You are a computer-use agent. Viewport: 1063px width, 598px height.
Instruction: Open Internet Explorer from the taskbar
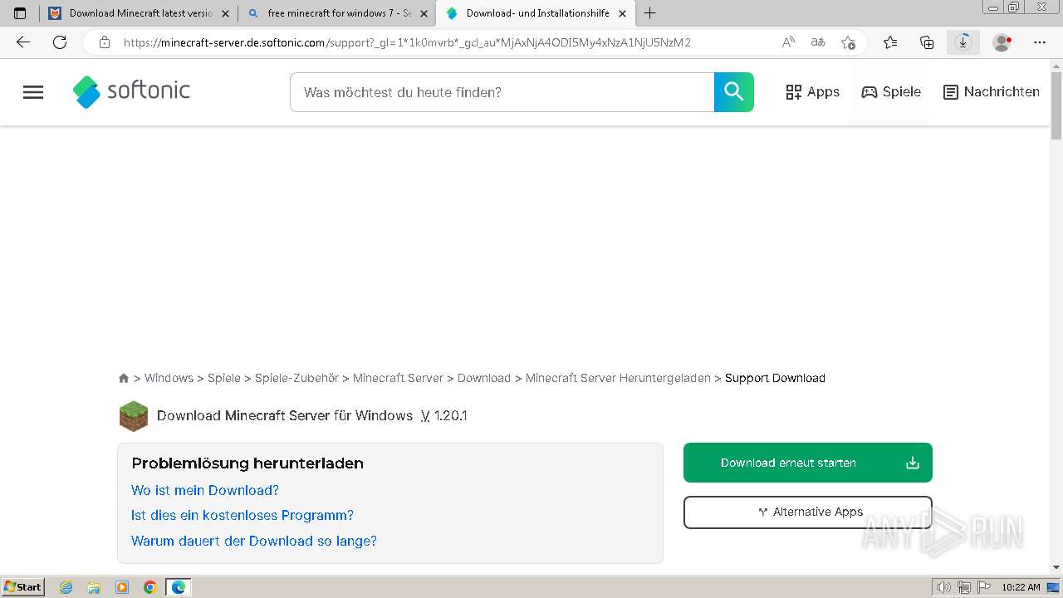66,587
